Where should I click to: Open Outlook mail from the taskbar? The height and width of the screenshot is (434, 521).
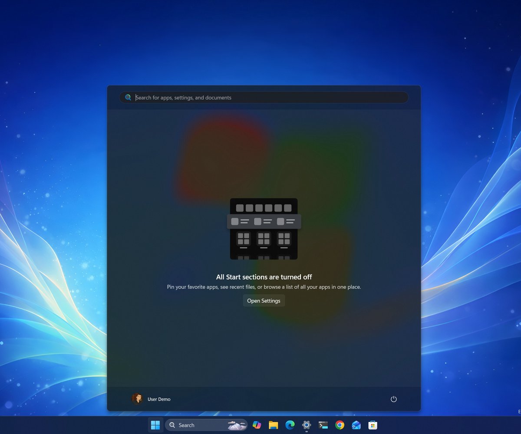[x=356, y=425]
